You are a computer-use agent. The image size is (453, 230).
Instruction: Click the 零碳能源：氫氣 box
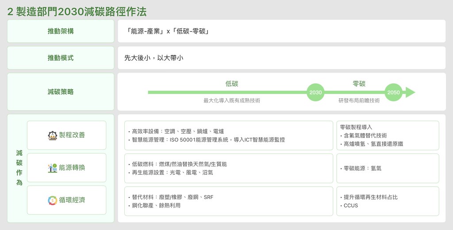388,168
